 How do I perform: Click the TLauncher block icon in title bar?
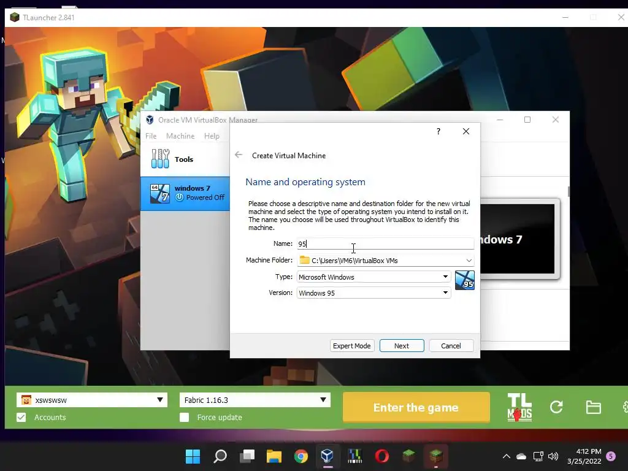tap(15, 18)
